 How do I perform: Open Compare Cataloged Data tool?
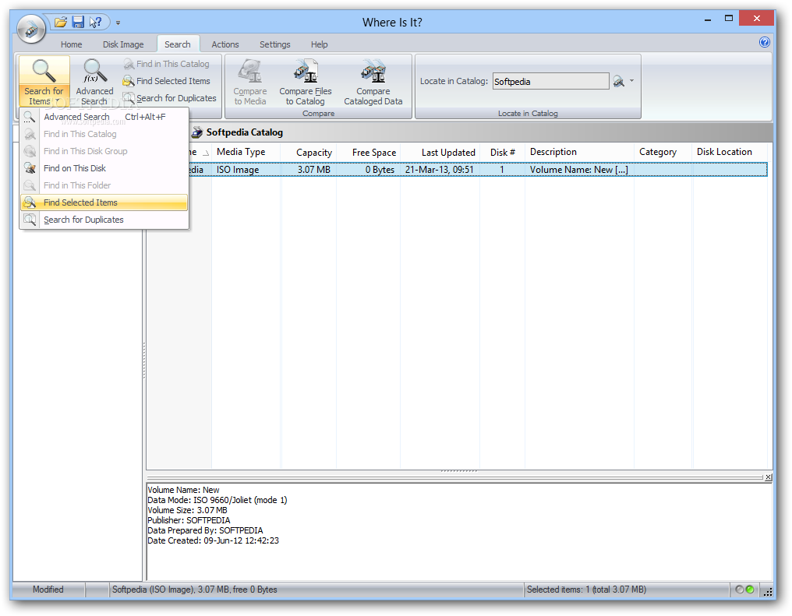373,82
